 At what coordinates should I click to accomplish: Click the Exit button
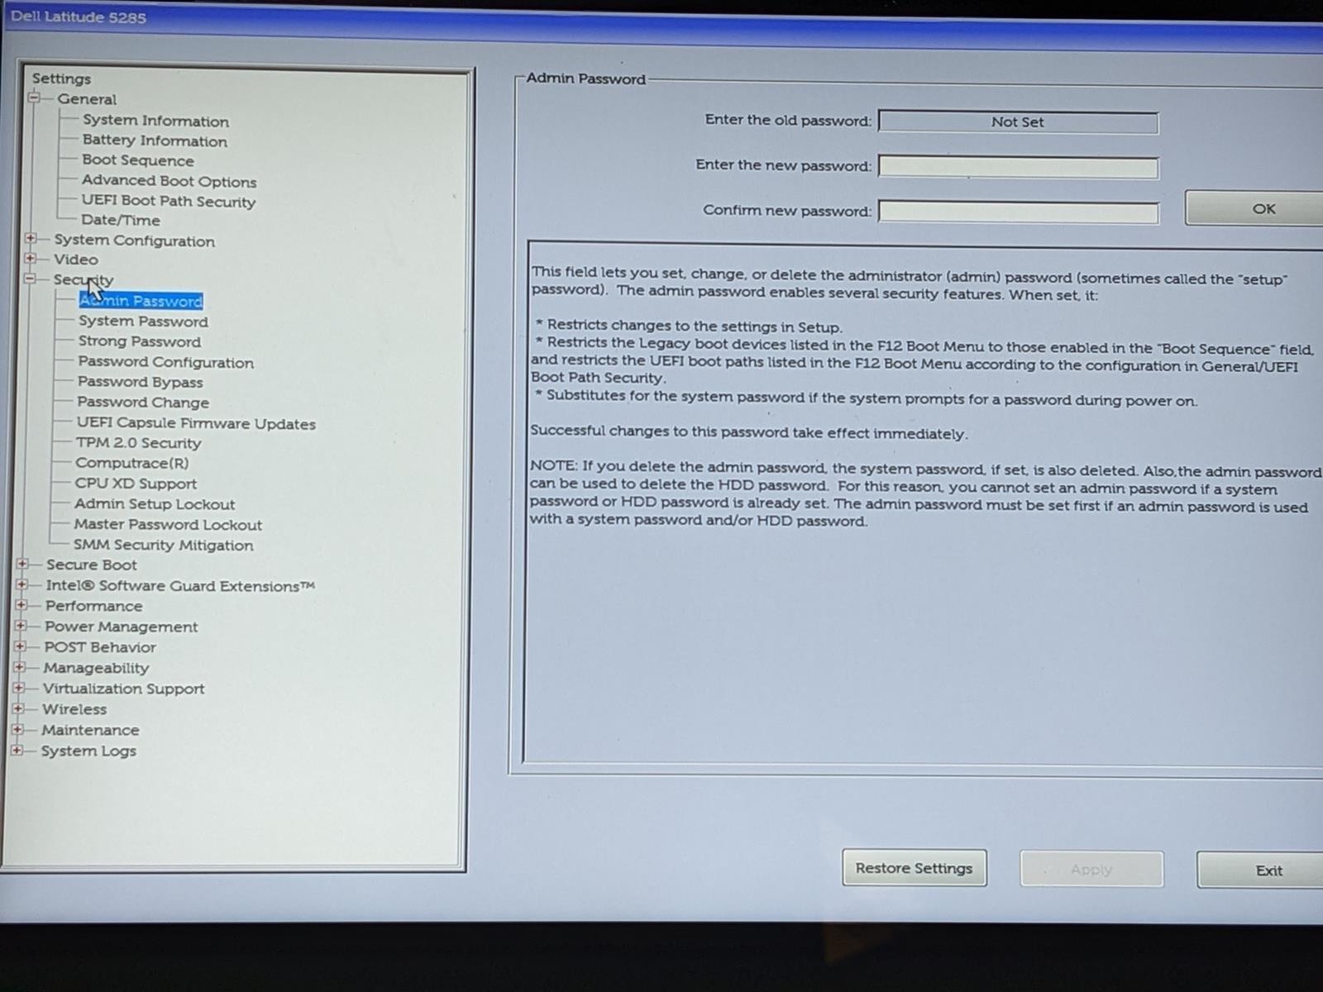1262,870
